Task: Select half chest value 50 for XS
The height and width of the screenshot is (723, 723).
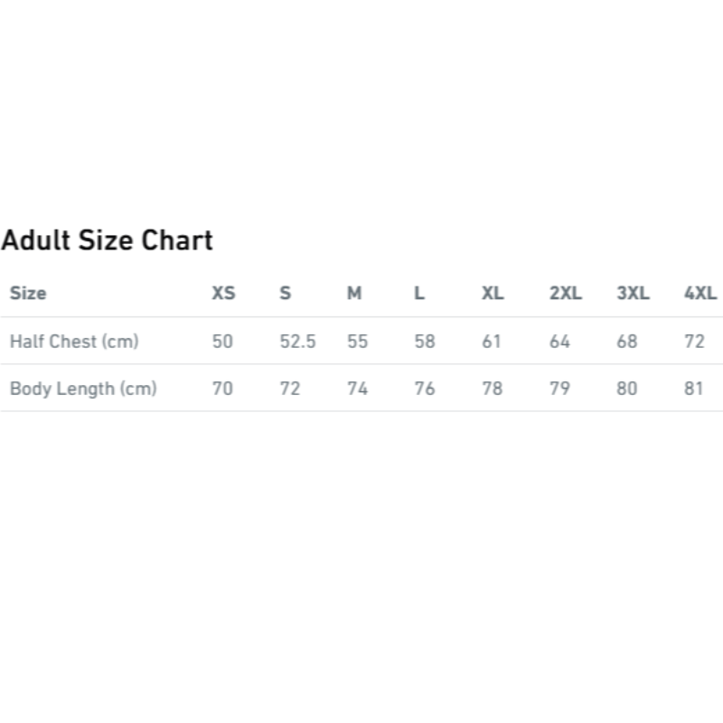Action: [222, 342]
